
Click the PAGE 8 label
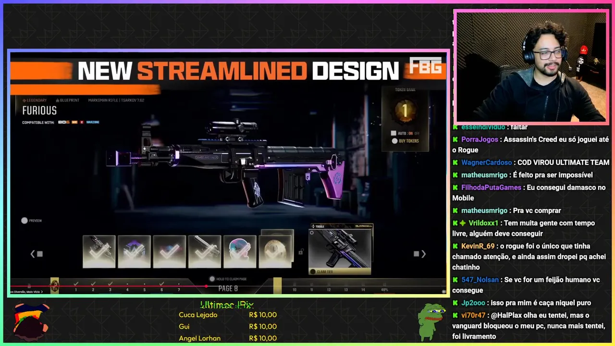click(x=228, y=288)
